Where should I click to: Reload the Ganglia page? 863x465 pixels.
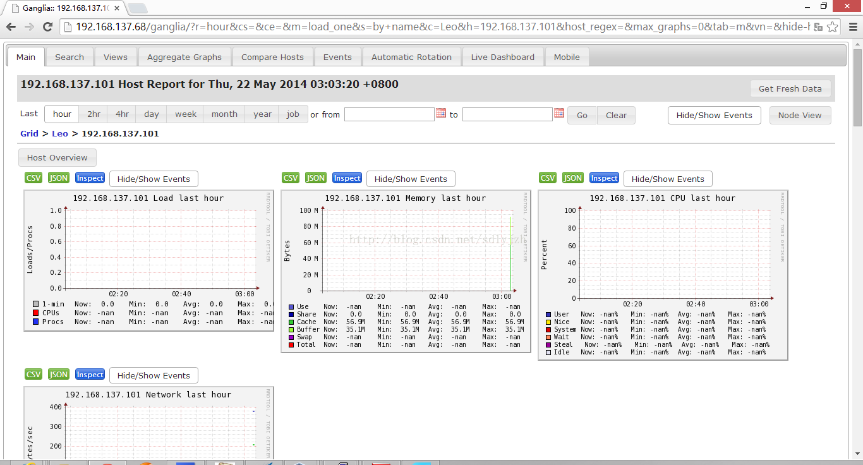coord(47,27)
